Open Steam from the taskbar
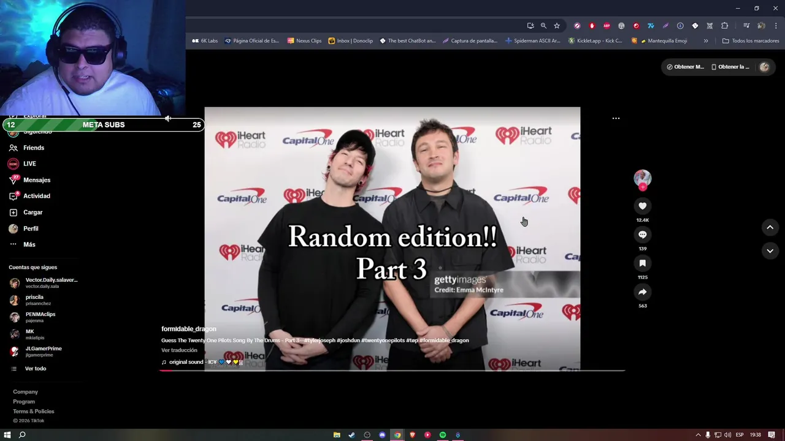Image resolution: width=785 pixels, height=441 pixels. click(351, 435)
